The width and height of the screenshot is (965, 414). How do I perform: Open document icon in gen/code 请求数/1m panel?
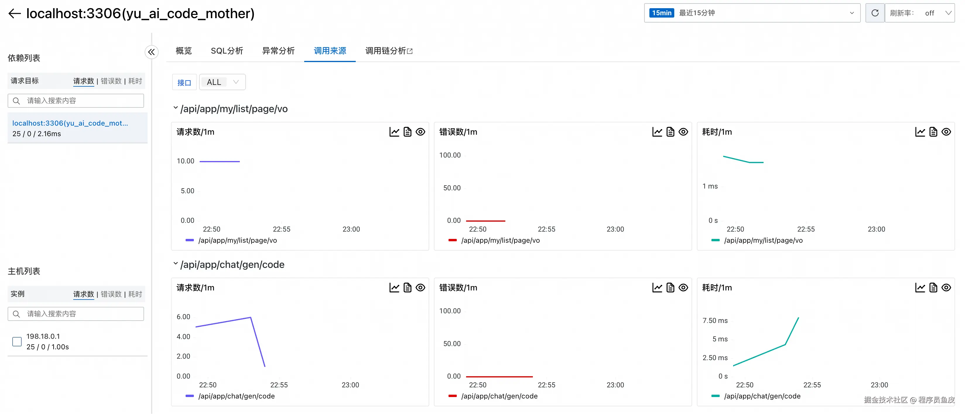(x=407, y=288)
